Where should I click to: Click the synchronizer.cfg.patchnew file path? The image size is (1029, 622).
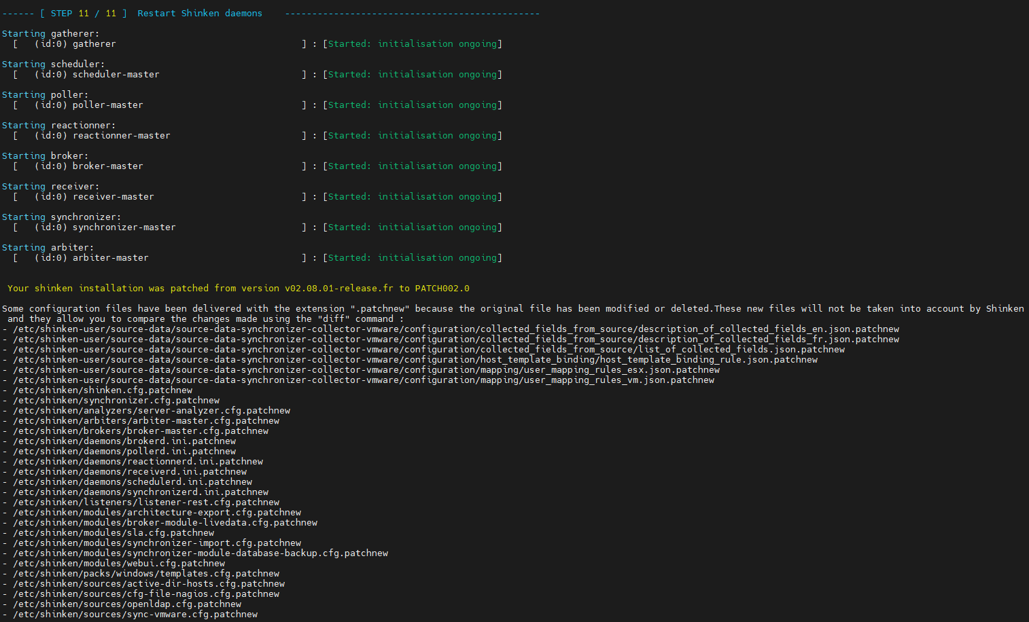pos(116,401)
